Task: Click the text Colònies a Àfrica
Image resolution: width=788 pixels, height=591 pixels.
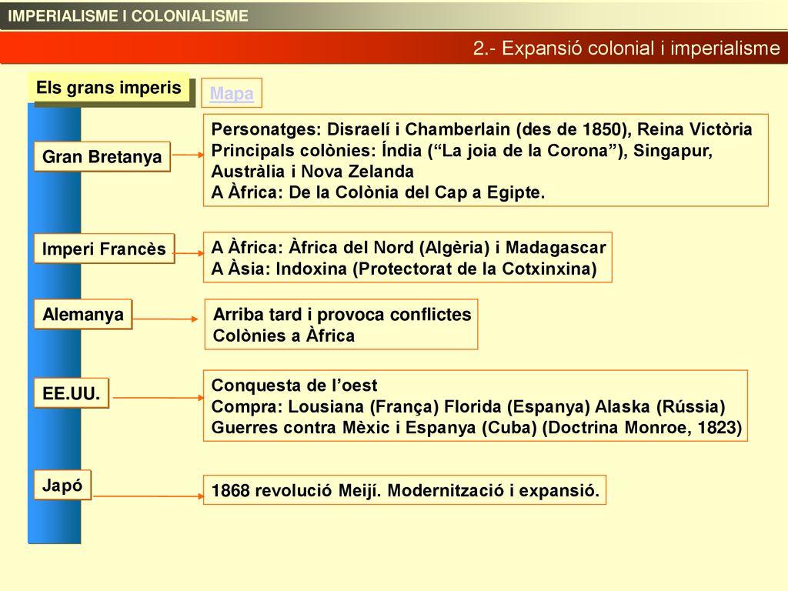Action: coord(284,336)
